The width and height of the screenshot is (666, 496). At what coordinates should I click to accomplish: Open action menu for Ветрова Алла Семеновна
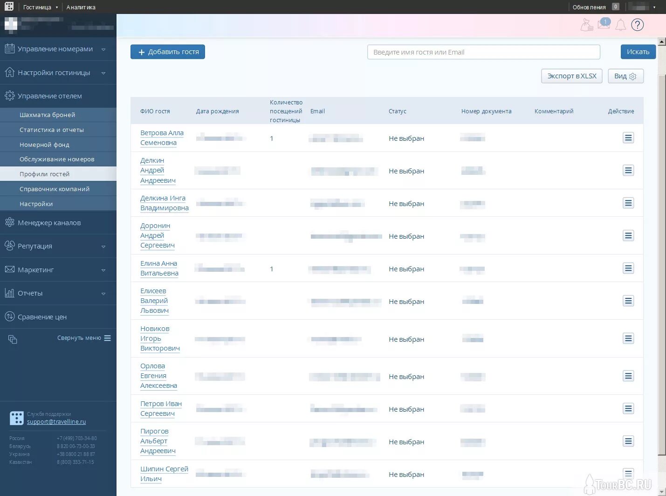click(x=628, y=138)
